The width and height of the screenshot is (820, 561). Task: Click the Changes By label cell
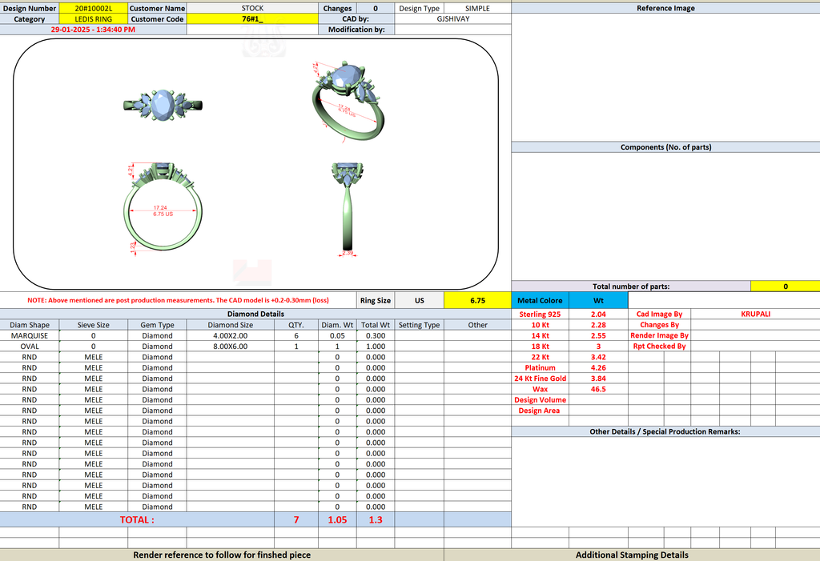(x=659, y=325)
